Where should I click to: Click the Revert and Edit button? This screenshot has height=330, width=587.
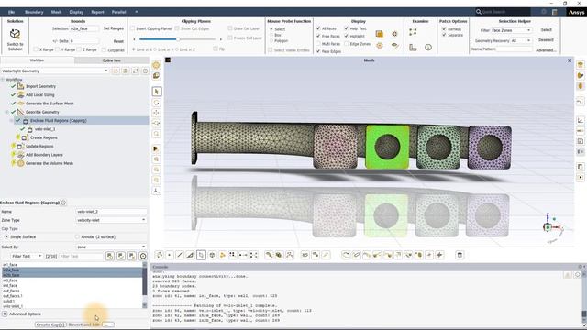coord(84,324)
